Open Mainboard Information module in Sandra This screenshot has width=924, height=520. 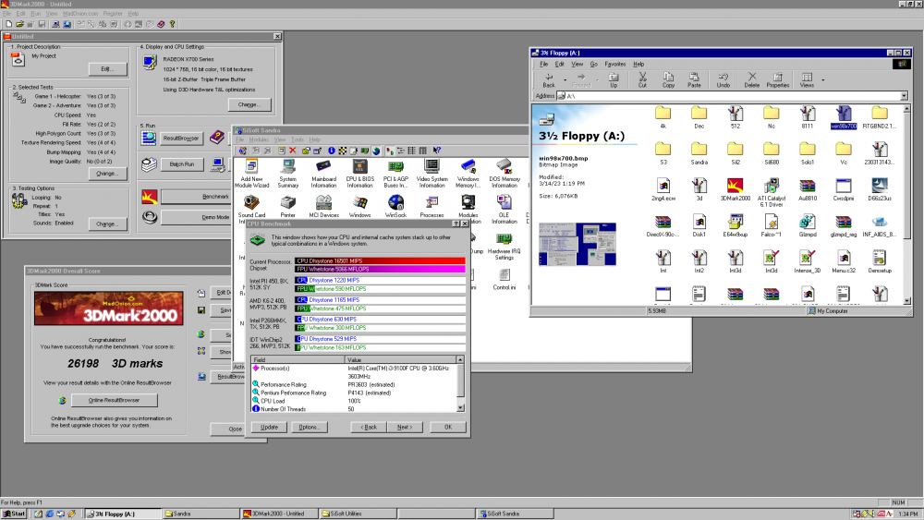click(323, 174)
